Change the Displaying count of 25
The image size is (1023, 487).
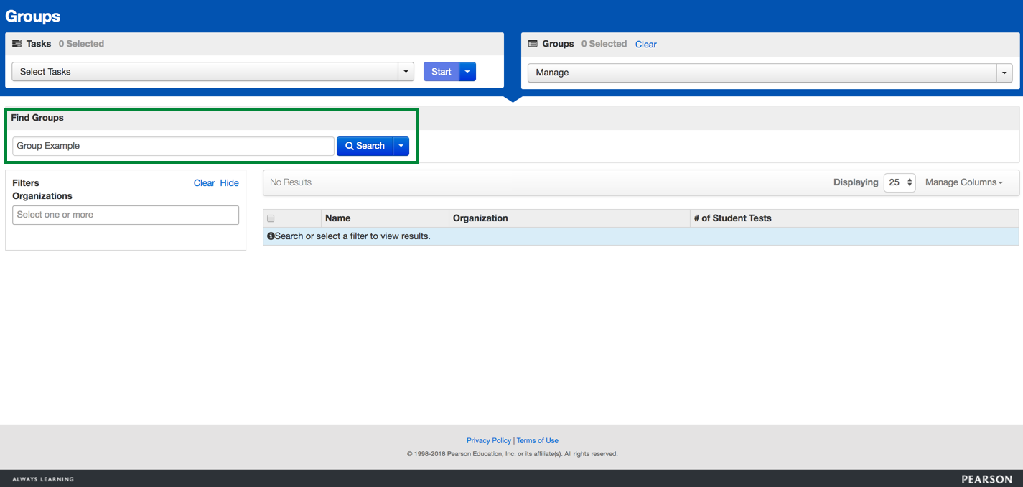(899, 182)
